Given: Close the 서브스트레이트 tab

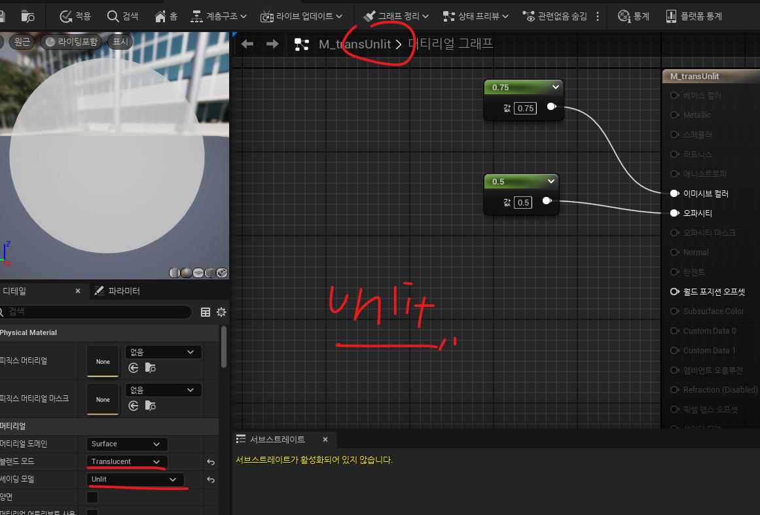Looking at the screenshot, I should (325, 440).
